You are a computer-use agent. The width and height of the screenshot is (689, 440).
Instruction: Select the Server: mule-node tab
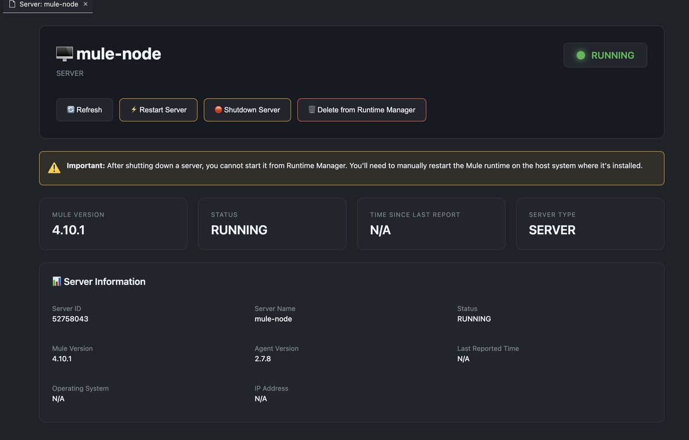48,5
